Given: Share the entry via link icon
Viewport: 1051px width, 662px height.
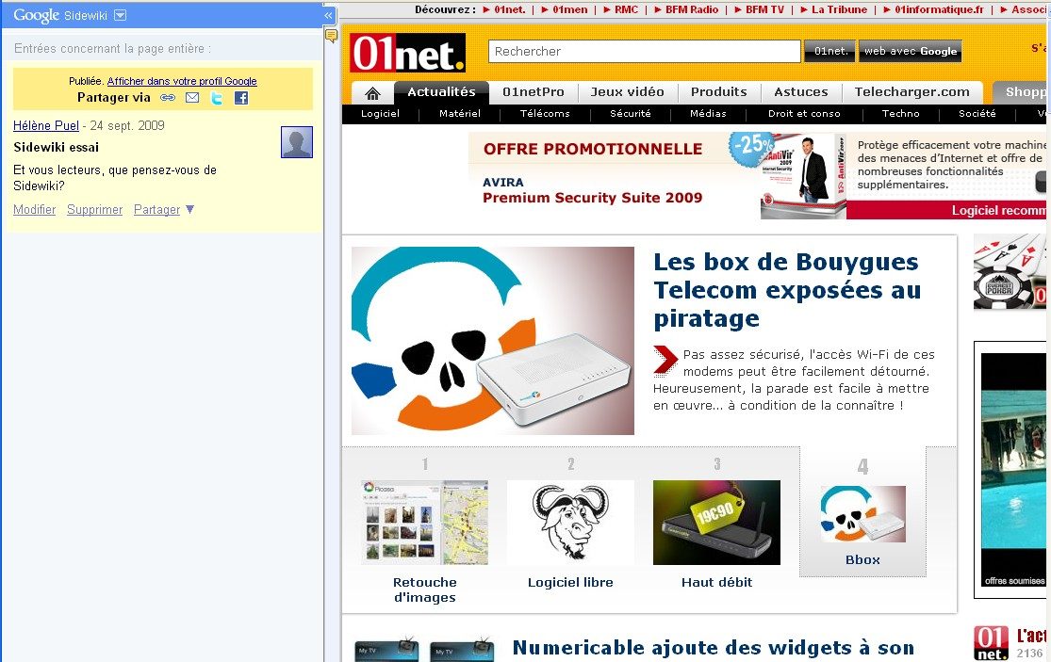Looking at the screenshot, I should (168, 98).
